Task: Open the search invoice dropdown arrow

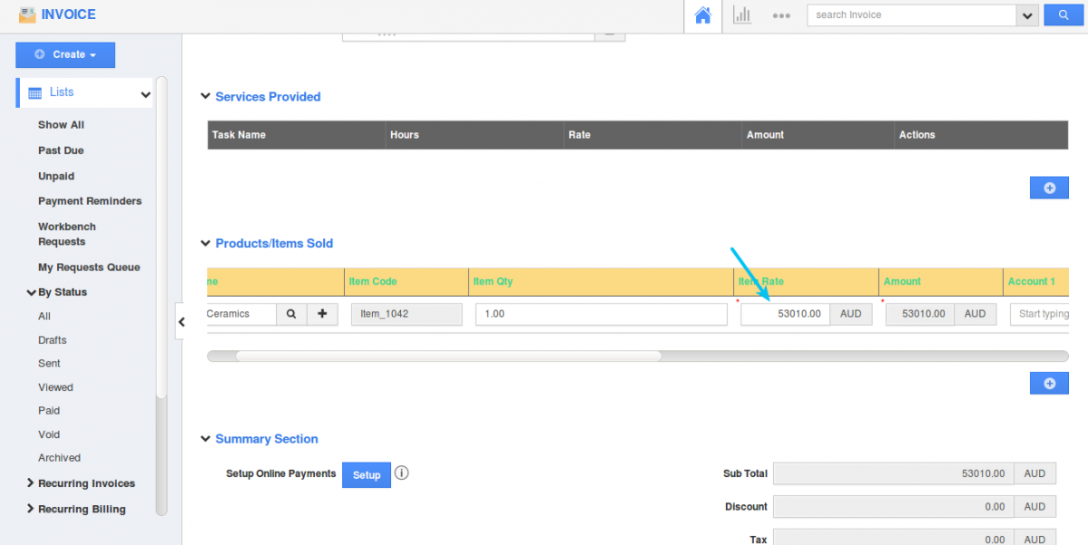Action: click(x=1027, y=15)
